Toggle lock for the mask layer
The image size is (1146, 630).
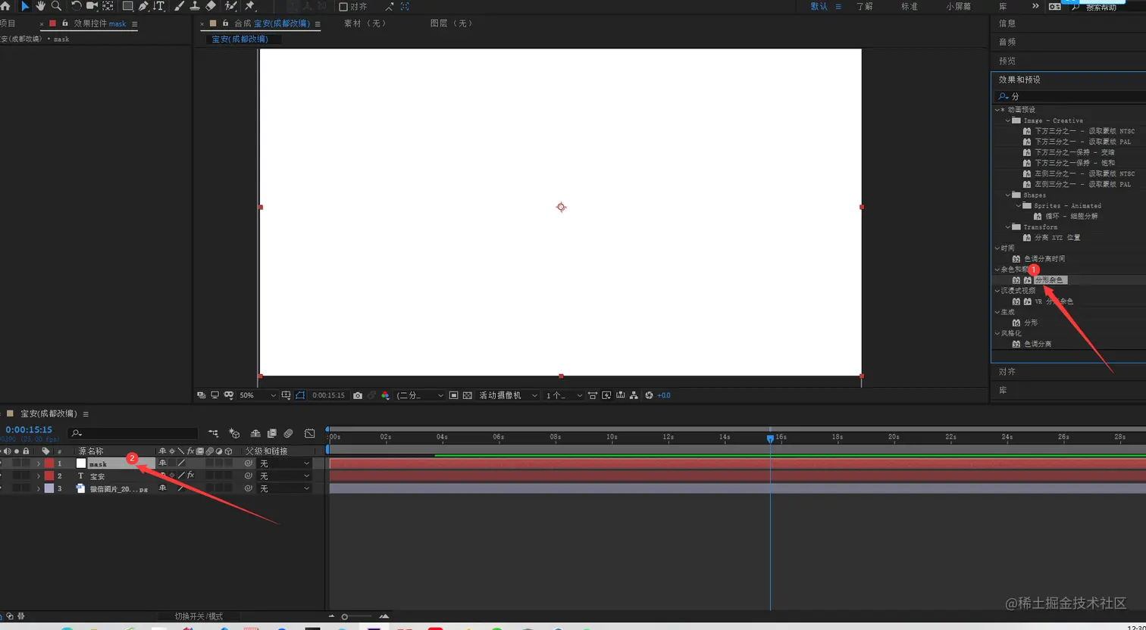click(26, 463)
